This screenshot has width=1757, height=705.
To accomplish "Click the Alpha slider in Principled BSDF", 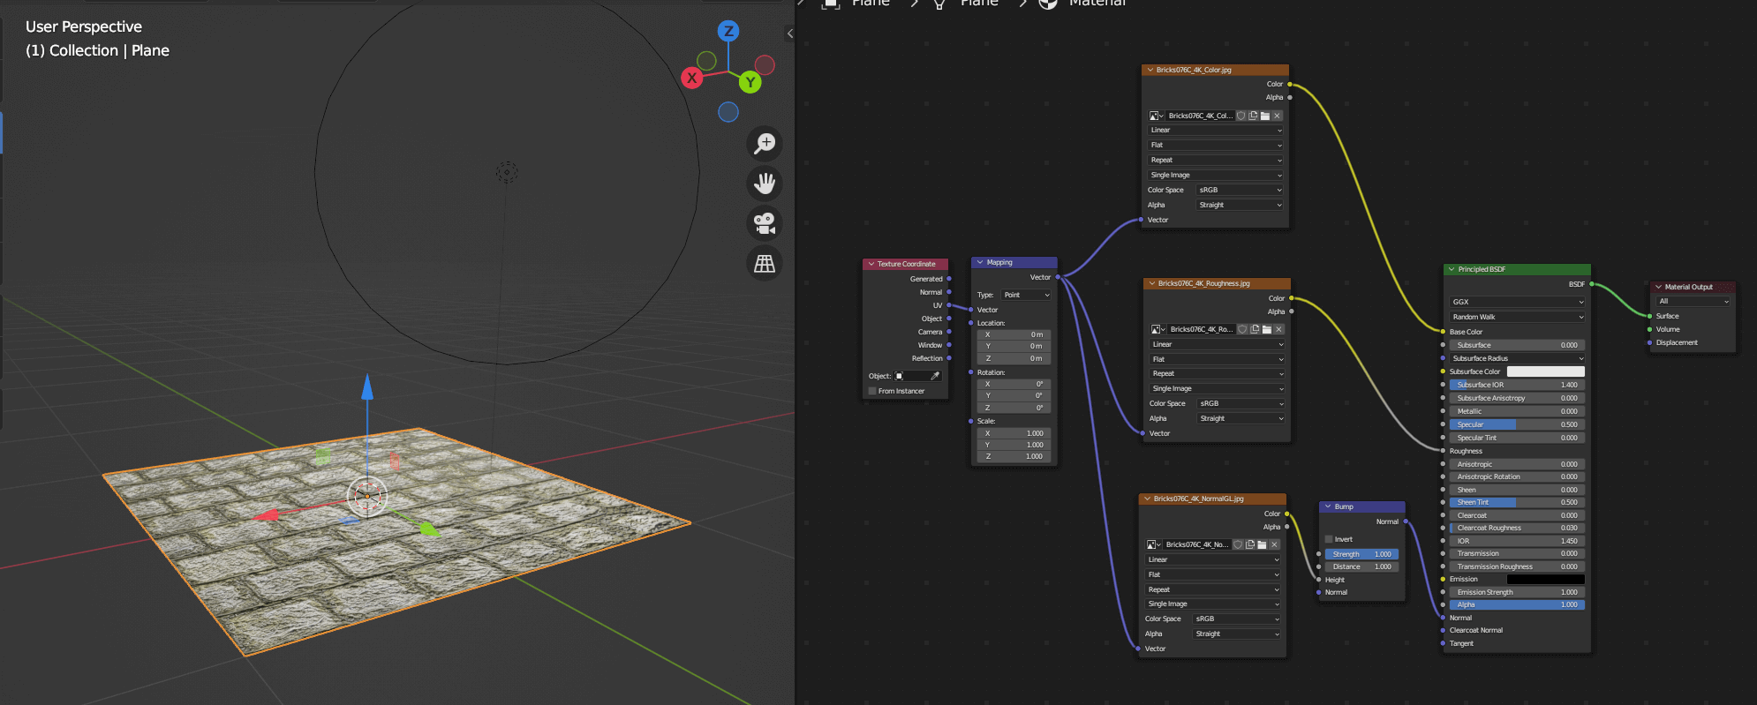I will point(1517,604).
